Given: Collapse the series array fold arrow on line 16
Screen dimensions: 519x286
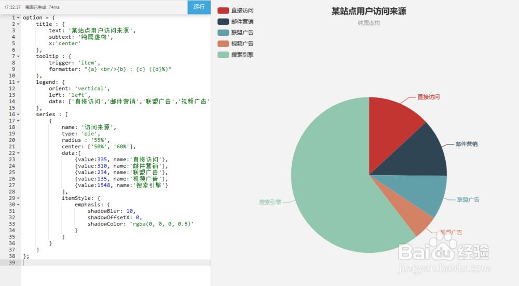Looking at the screenshot, I should (18, 115).
